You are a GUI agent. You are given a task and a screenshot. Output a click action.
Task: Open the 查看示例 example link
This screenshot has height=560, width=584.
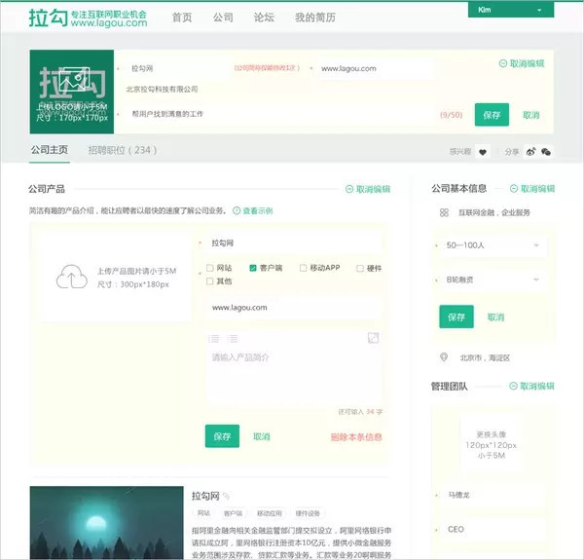(258, 211)
